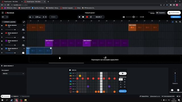
Task: Open options menu for Драм машина track
Action: coord(24,25)
